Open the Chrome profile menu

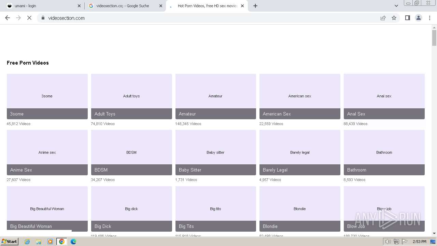[419, 18]
